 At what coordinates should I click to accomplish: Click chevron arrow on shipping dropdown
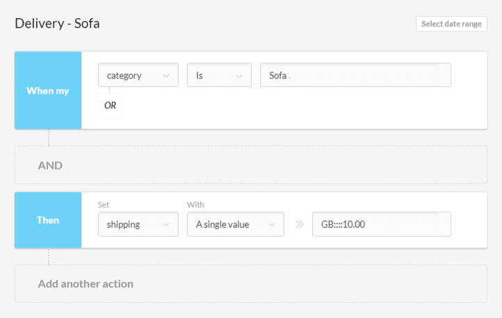(x=166, y=225)
